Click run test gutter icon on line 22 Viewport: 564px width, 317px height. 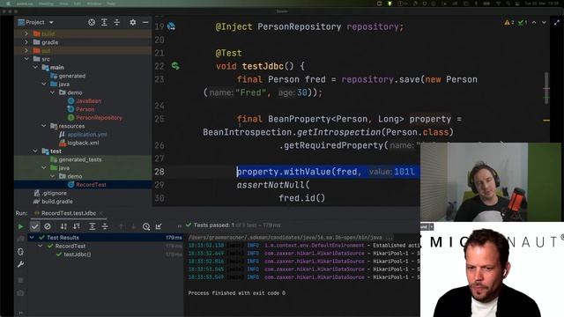175,66
